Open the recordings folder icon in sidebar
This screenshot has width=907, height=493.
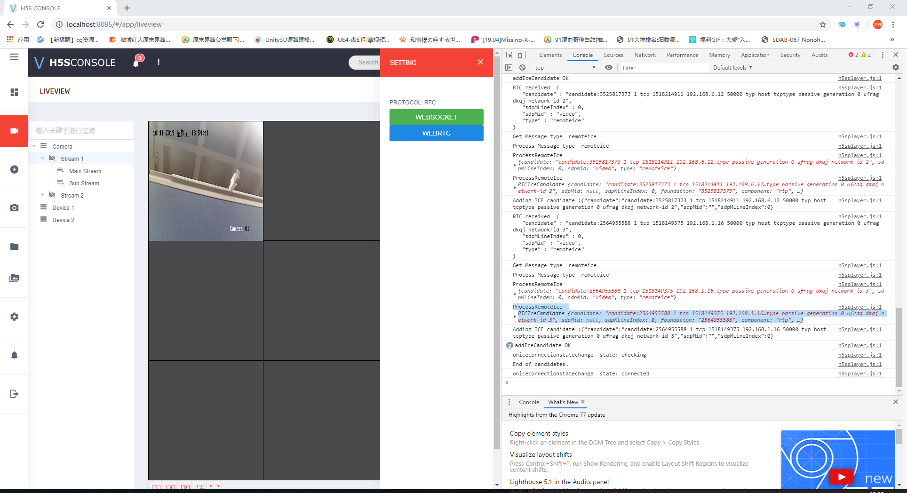coord(14,246)
